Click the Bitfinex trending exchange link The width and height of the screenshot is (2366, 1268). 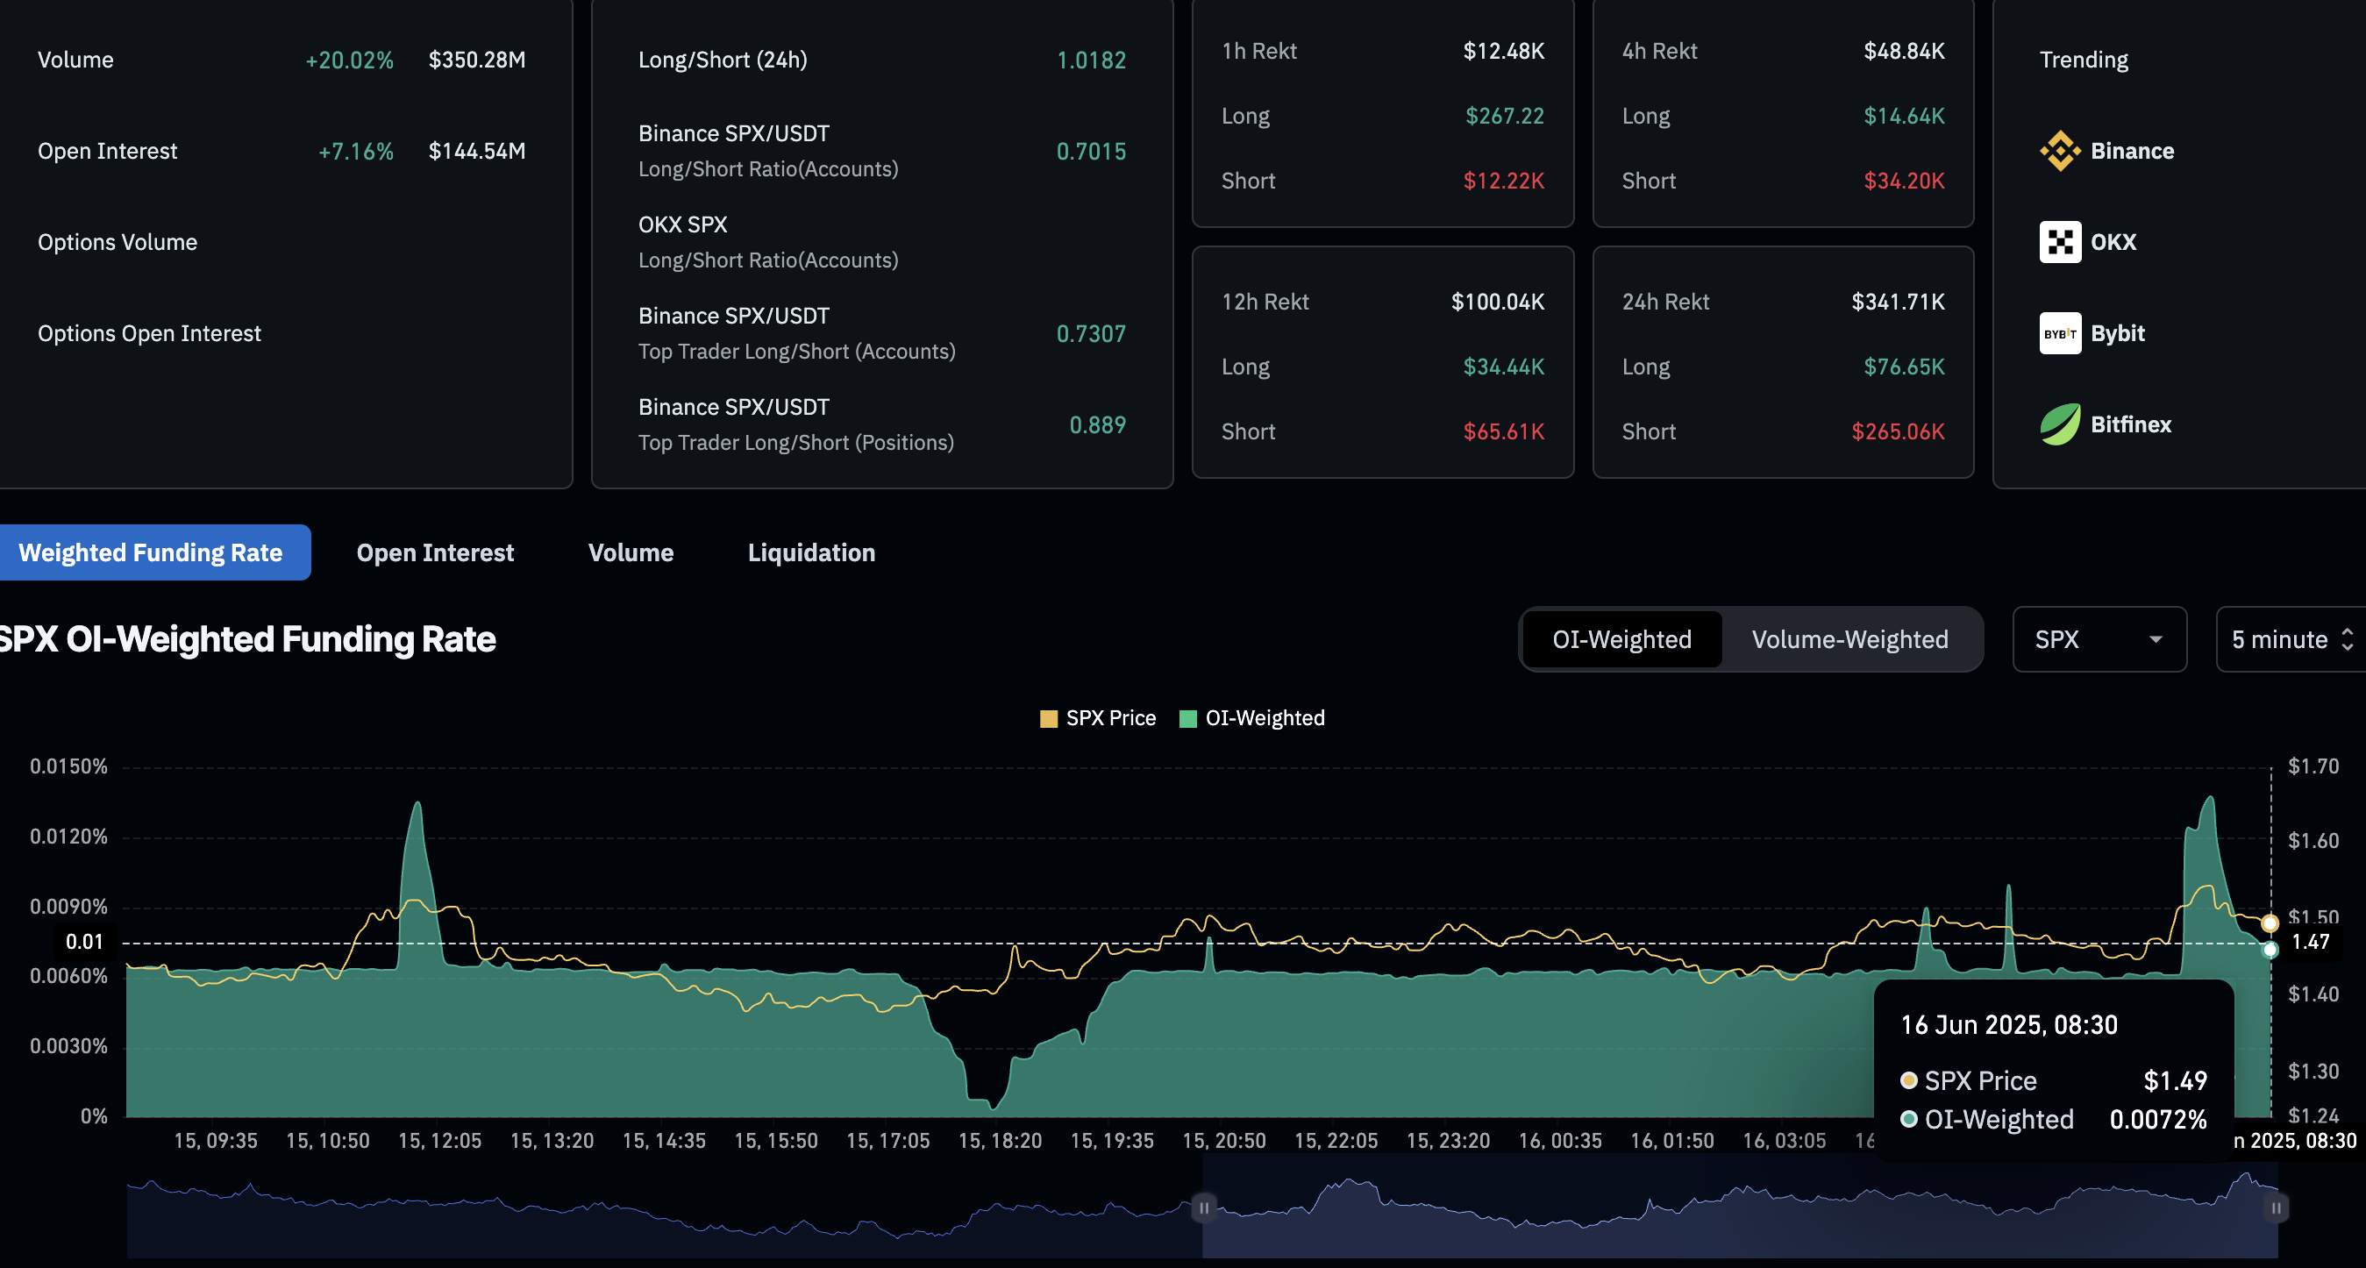coord(2130,424)
